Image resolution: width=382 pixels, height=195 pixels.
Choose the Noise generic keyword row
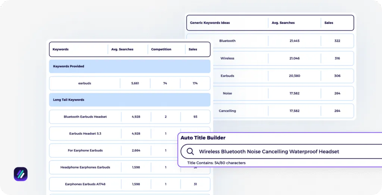point(227,93)
